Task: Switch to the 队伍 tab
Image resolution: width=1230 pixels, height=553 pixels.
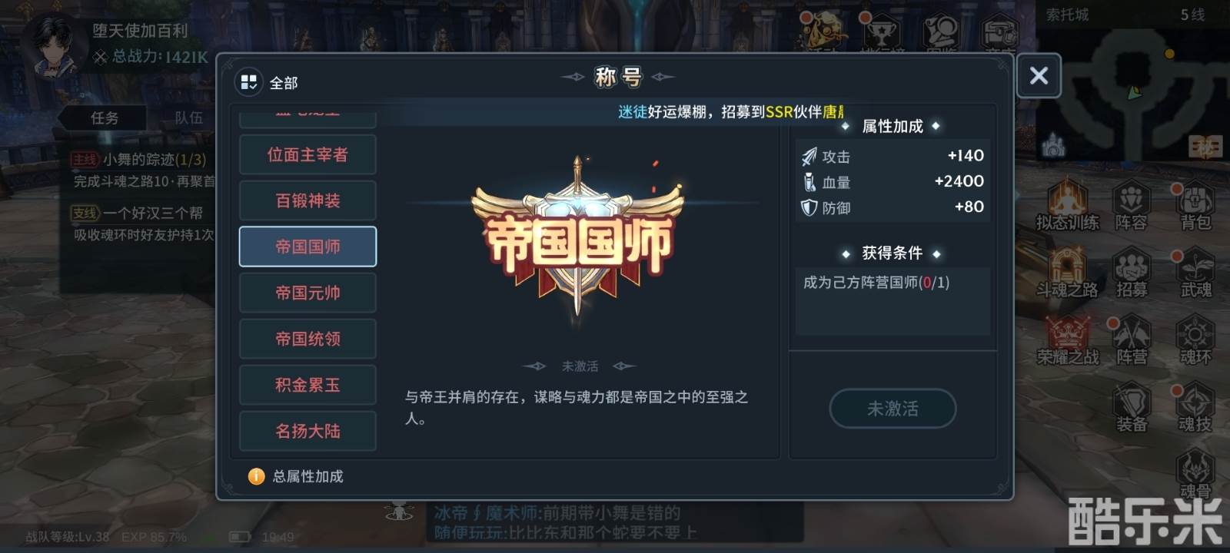Action: click(x=188, y=118)
